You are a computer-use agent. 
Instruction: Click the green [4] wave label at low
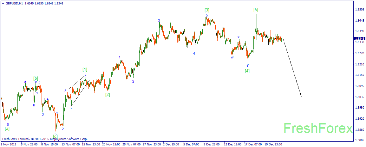247,71
